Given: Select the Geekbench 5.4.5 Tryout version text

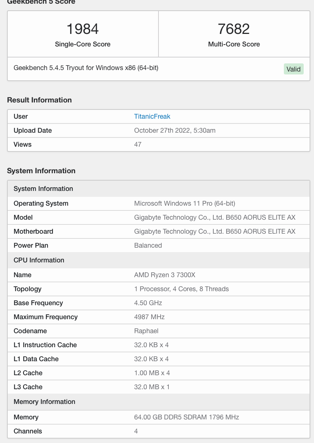Looking at the screenshot, I should 86,68.
